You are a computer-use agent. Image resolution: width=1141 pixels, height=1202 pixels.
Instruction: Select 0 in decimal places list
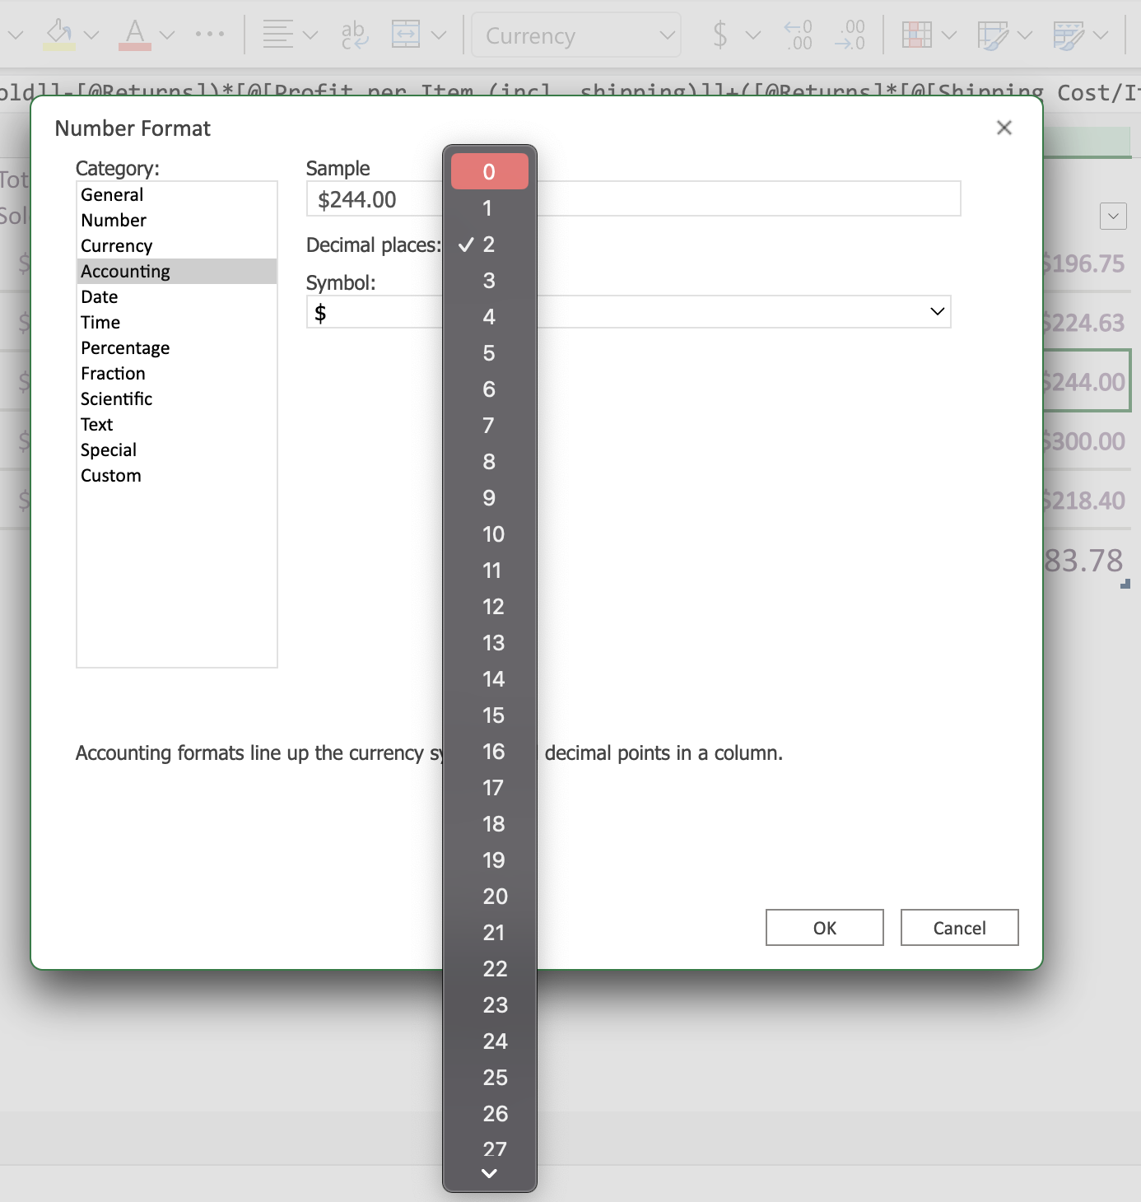(x=489, y=172)
